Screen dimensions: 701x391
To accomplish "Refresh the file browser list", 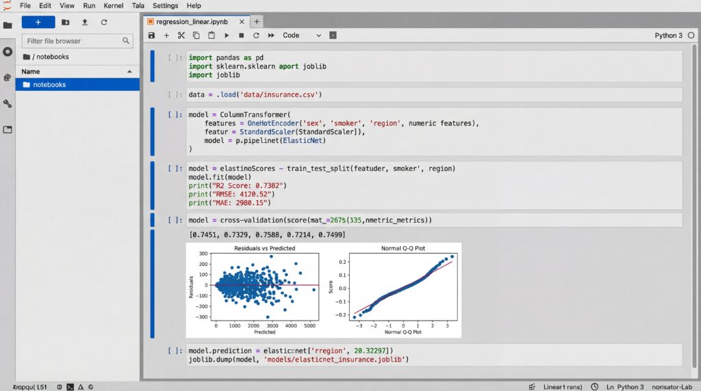I will point(104,23).
